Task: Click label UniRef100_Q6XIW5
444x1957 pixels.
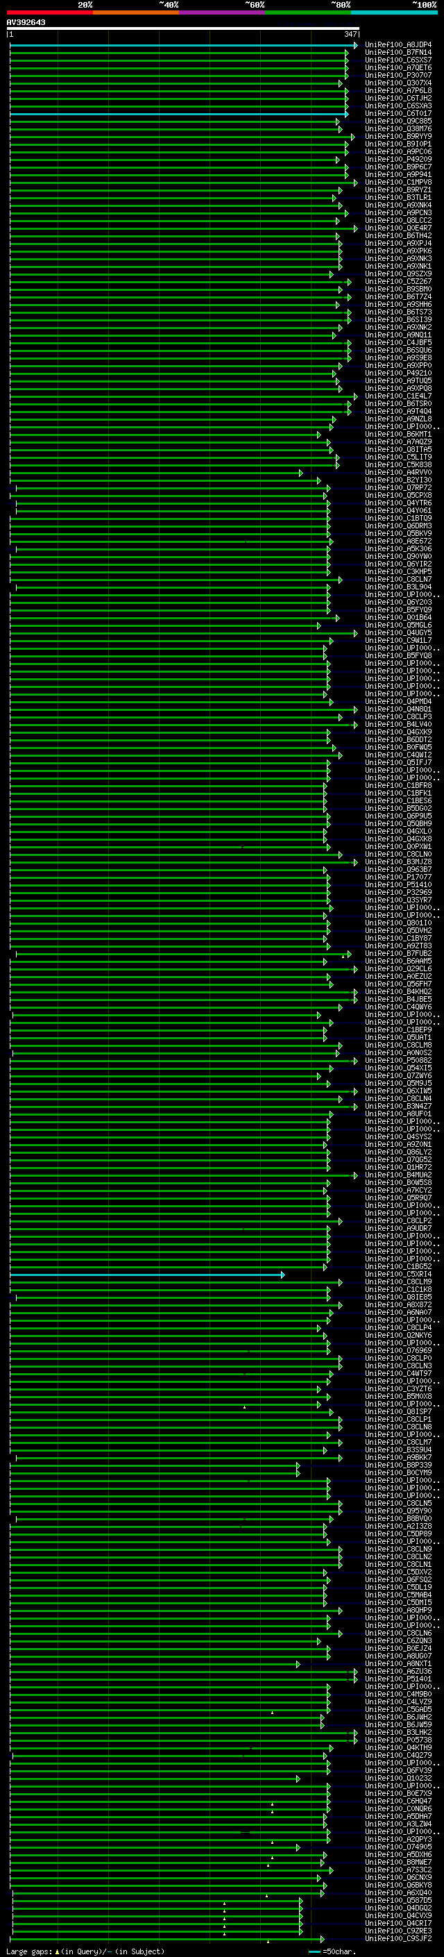Action: pos(398,1091)
